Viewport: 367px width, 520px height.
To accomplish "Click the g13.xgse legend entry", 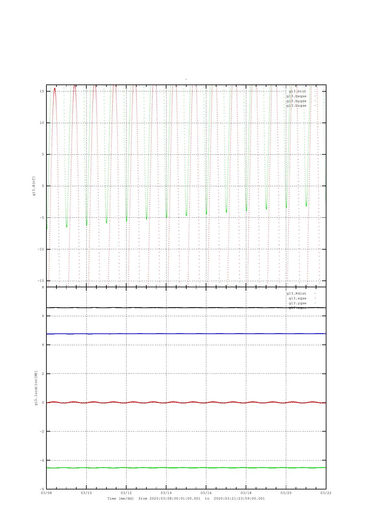I will (298, 298).
